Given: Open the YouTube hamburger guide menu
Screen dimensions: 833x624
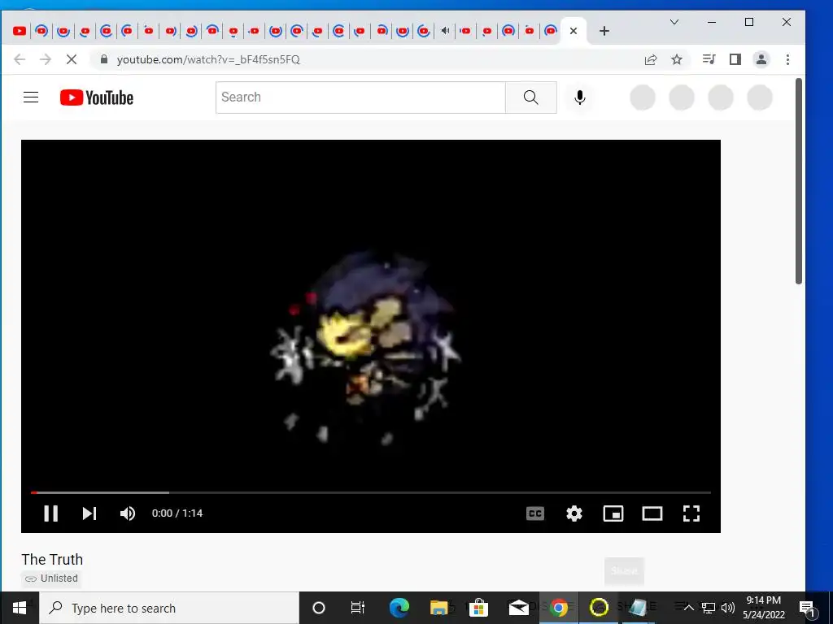Looking at the screenshot, I should tap(31, 97).
